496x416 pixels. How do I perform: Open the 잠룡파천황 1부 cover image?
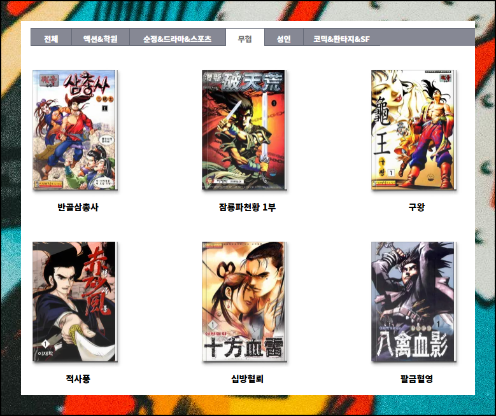point(244,130)
